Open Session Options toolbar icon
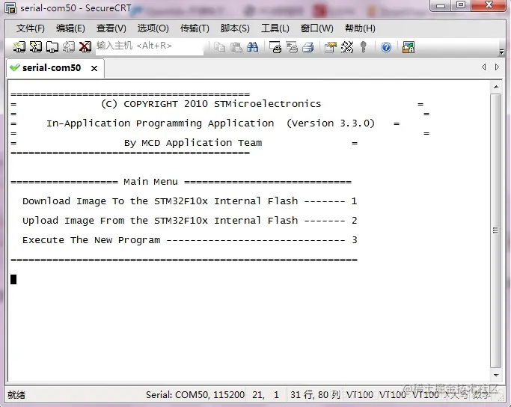This screenshot has width=511, height=407. click(331, 47)
